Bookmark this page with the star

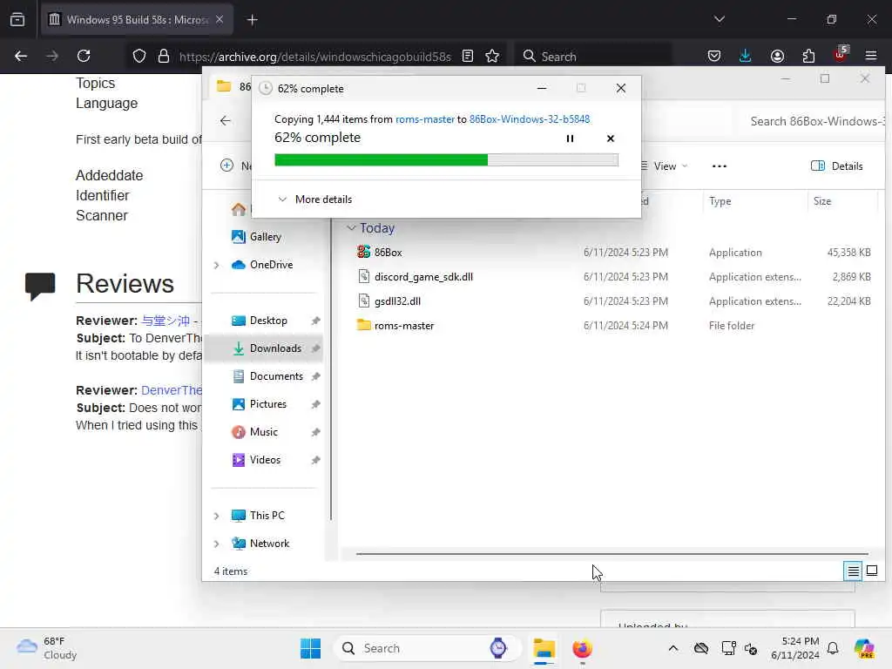[492, 56]
